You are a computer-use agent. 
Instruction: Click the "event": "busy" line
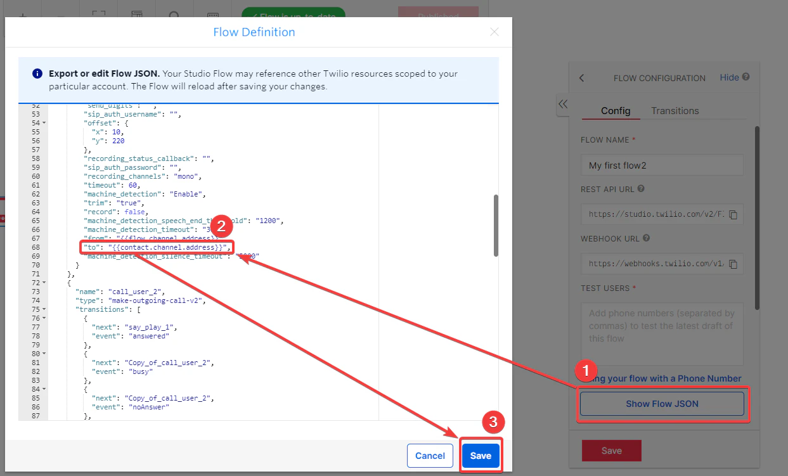(123, 371)
